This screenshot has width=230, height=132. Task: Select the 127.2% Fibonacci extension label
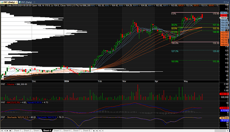175,51
